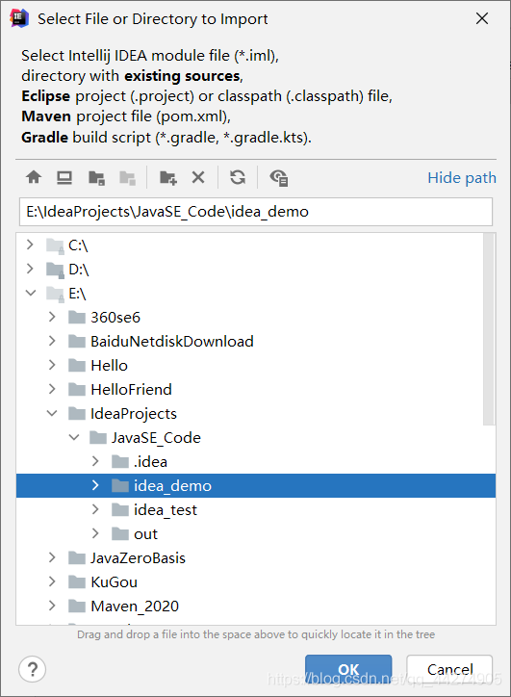Screen dimensions: 511x697
Task: Click the file tree vertical scrollbar
Action: coord(489,329)
